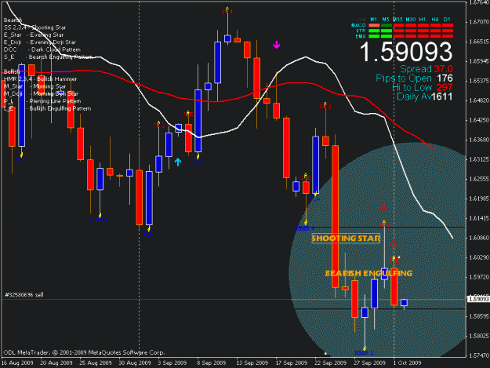Click the MACD M15 red block

pos(398,25)
